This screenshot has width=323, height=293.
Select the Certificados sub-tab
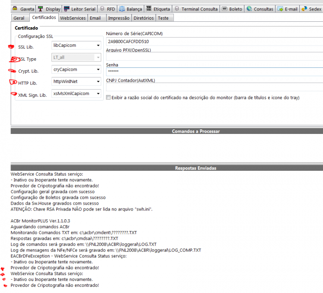(x=44, y=17)
